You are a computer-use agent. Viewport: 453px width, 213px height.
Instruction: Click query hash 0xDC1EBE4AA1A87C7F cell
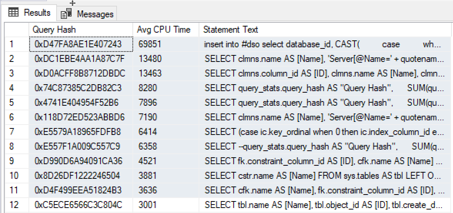click(x=81, y=59)
